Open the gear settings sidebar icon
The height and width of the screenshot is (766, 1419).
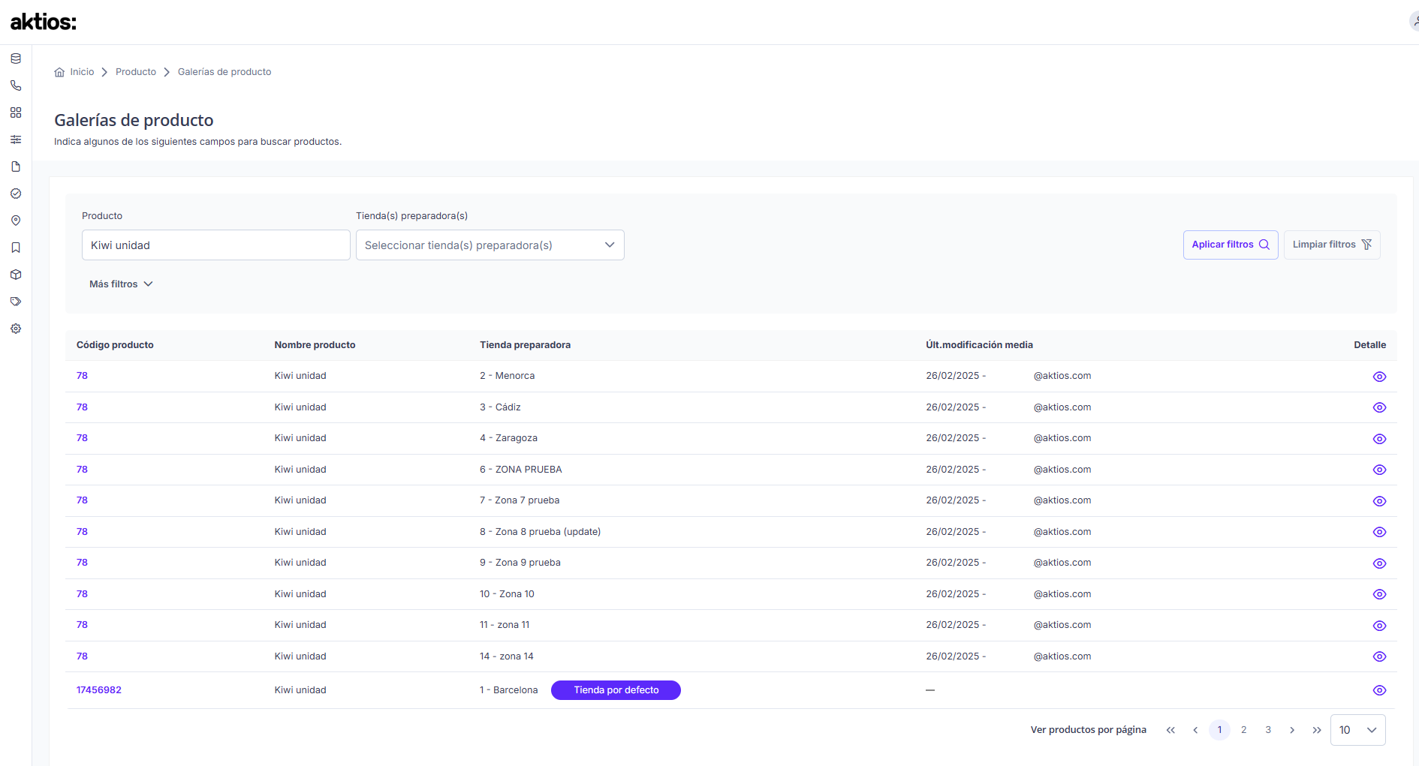[x=16, y=329]
